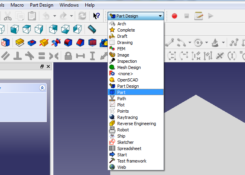Click the yellow Revolution icon

(x=44, y=42)
